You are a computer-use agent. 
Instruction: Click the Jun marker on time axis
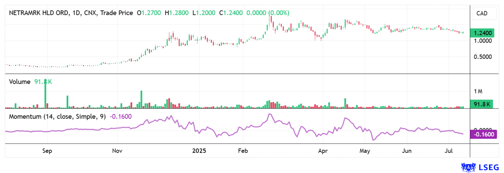click(406, 151)
